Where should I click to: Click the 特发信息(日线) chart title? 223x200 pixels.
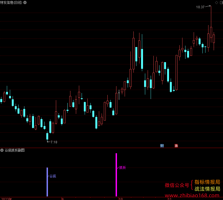click(11, 2)
